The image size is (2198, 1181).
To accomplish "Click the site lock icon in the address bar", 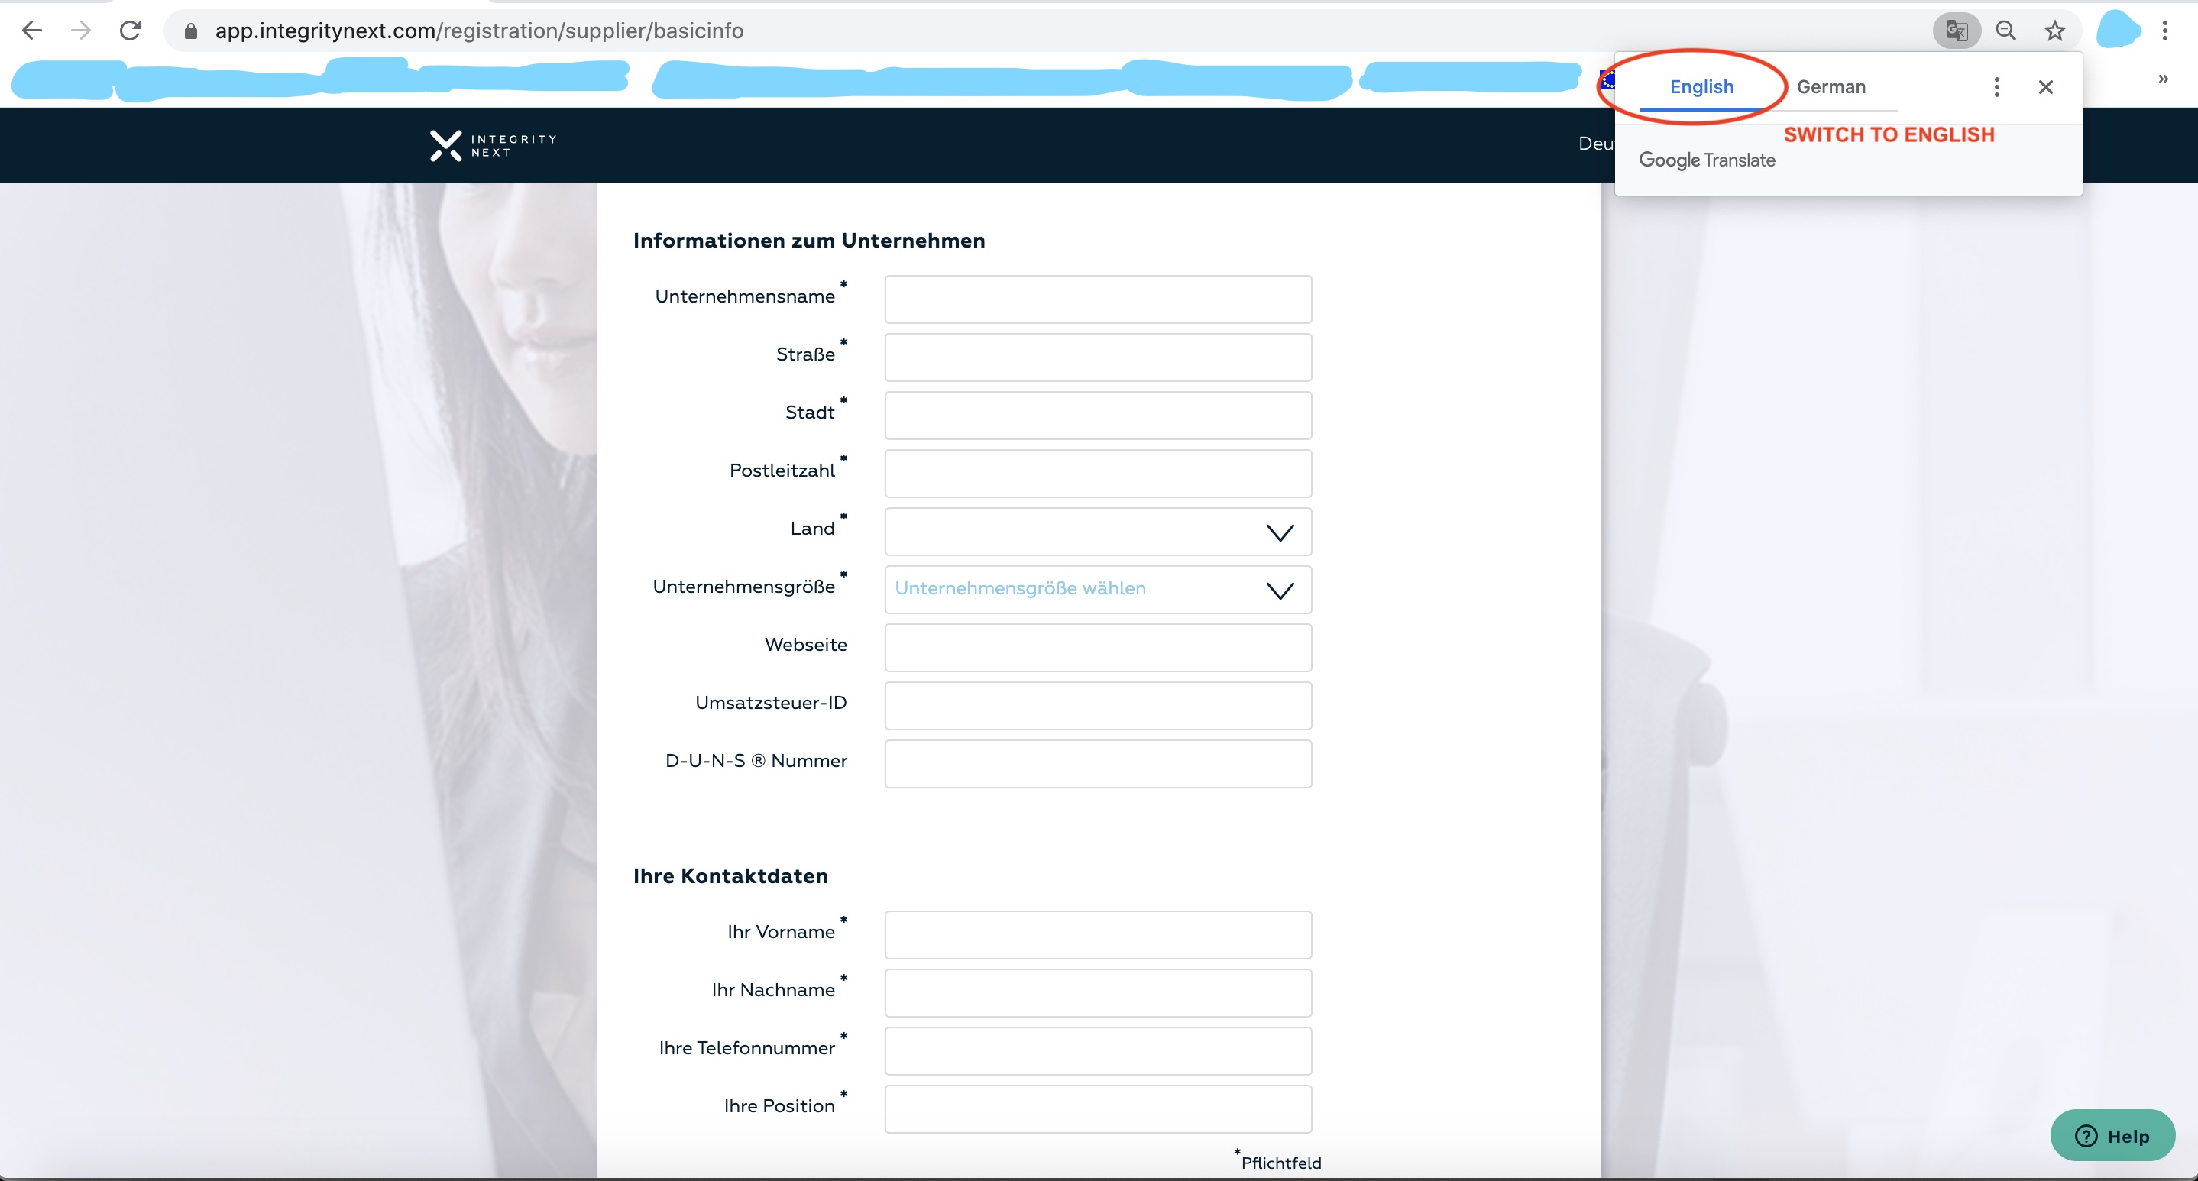I will (191, 31).
